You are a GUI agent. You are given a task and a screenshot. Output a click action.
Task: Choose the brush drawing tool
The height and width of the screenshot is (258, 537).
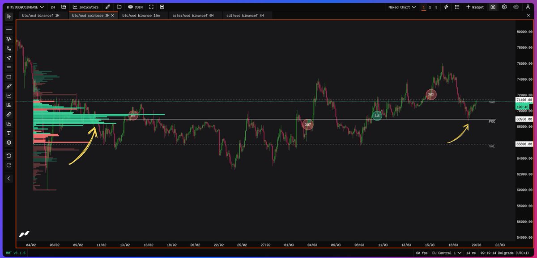tap(9, 86)
